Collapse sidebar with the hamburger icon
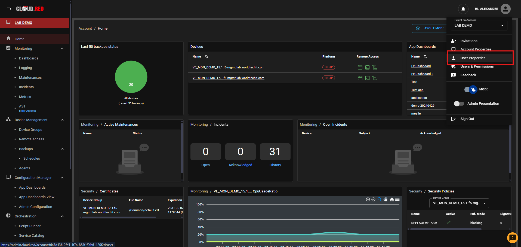521x247 pixels. click(x=9, y=9)
